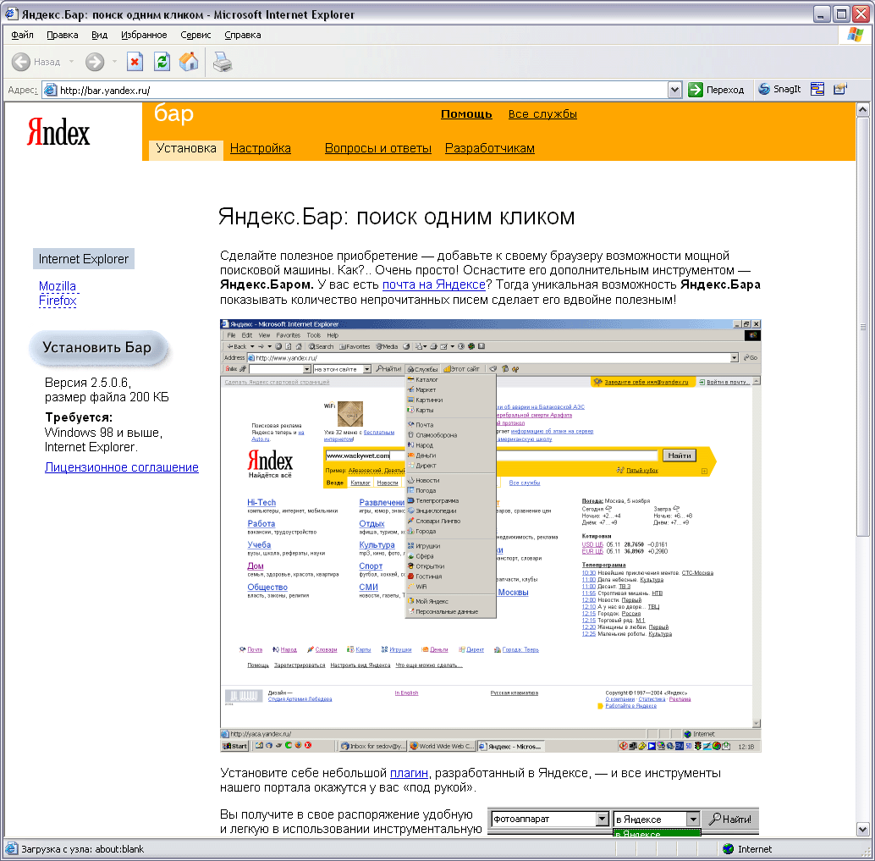Open the Вид menu
875x861 pixels.
click(99, 35)
